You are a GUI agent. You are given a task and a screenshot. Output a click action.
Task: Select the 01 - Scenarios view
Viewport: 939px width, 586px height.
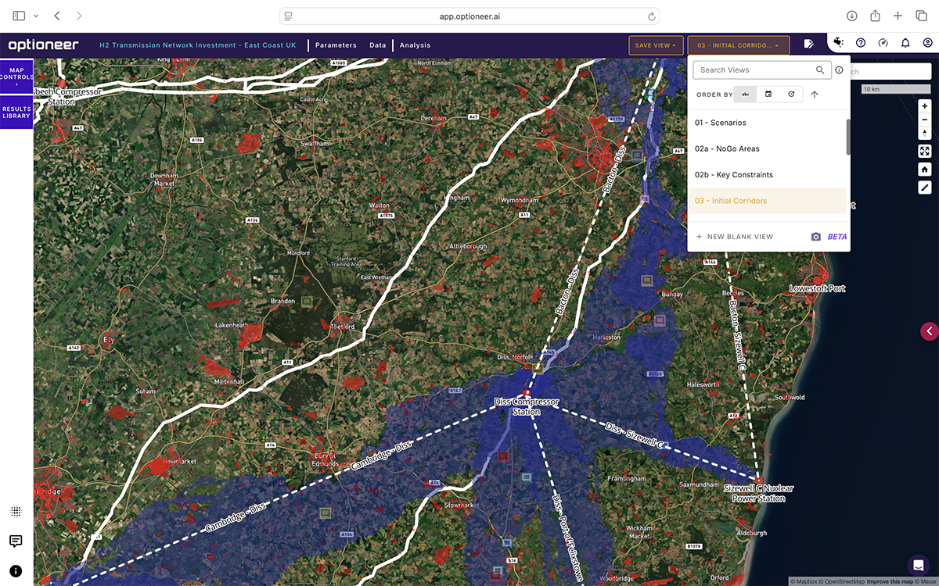point(767,123)
